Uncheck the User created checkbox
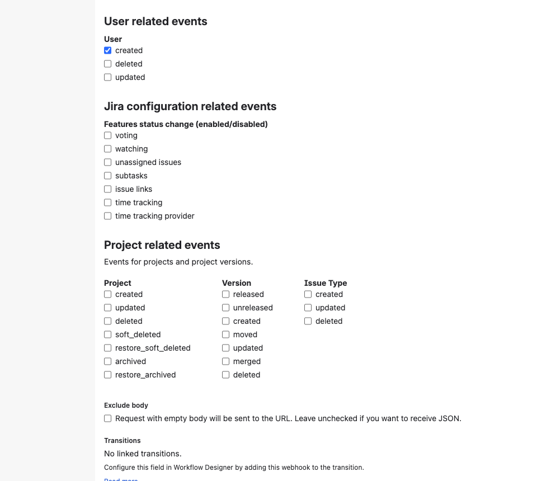The width and height of the screenshot is (537, 481). point(107,50)
